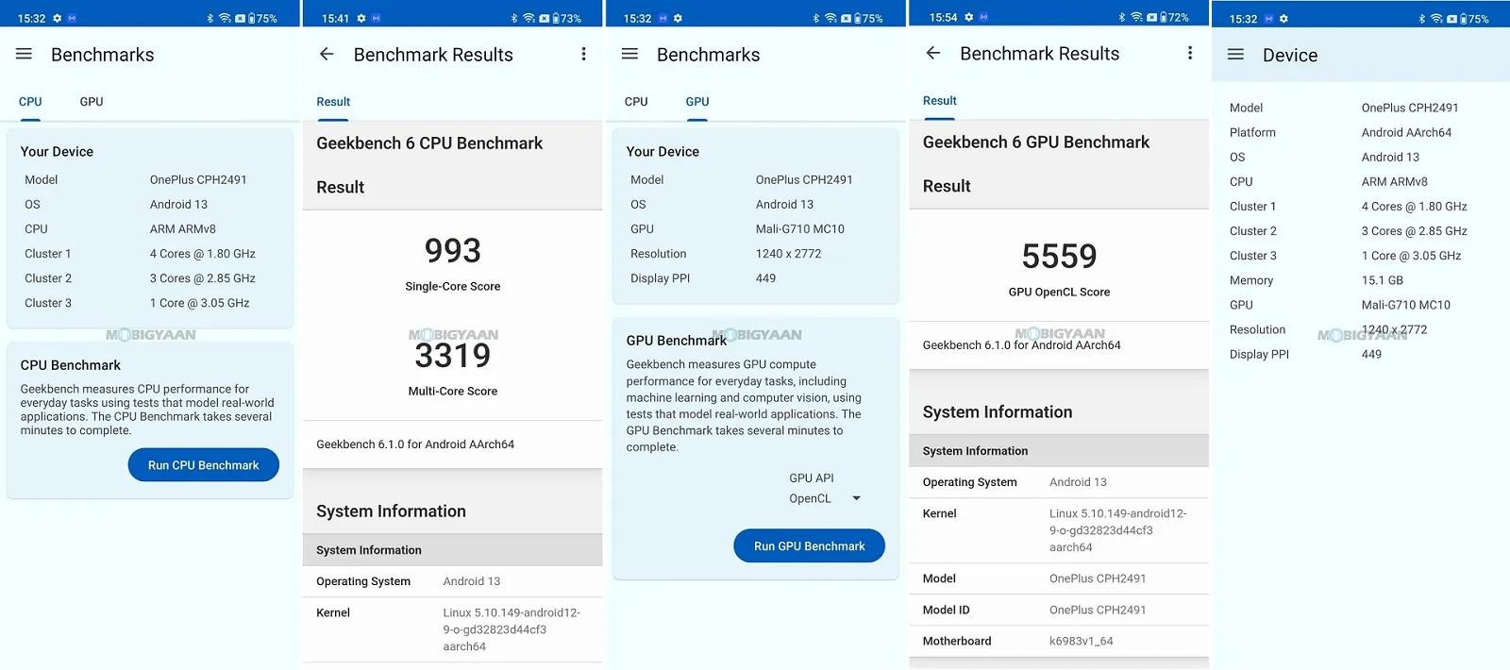1510x670 pixels.
Task: Tap settings gear in 15:41 status bar
Action: [361, 18]
